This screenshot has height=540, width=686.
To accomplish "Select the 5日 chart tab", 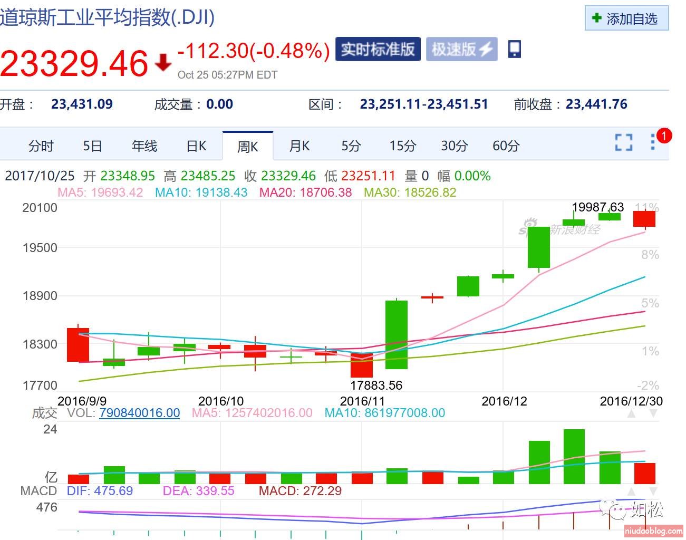I will (92, 146).
